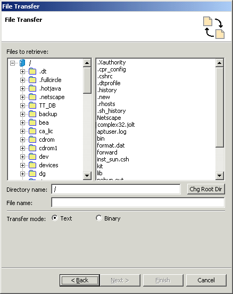The image size is (233, 294).
Task: Select the Netscape entry in file list
Action: pyautogui.click(x=109, y=118)
